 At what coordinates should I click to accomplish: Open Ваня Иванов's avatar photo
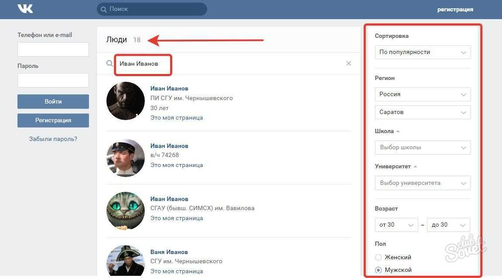click(126, 261)
